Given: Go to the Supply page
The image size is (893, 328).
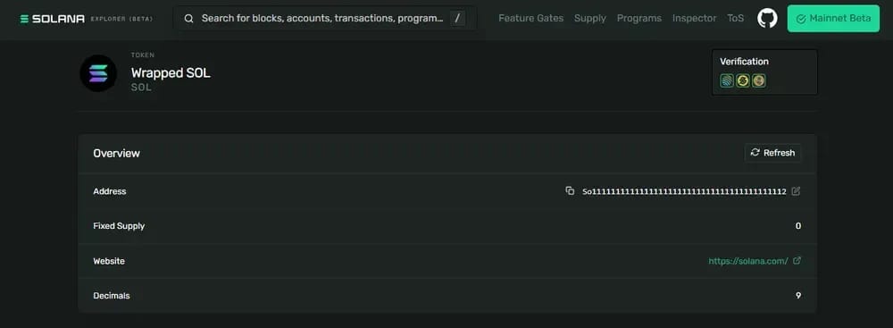Looking at the screenshot, I should (x=590, y=18).
